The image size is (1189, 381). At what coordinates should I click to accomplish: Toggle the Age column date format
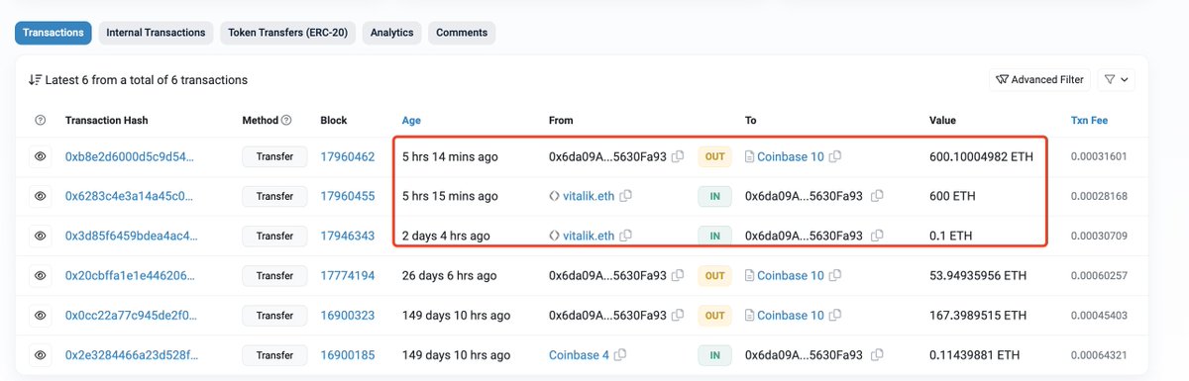[x=411, y=120]
